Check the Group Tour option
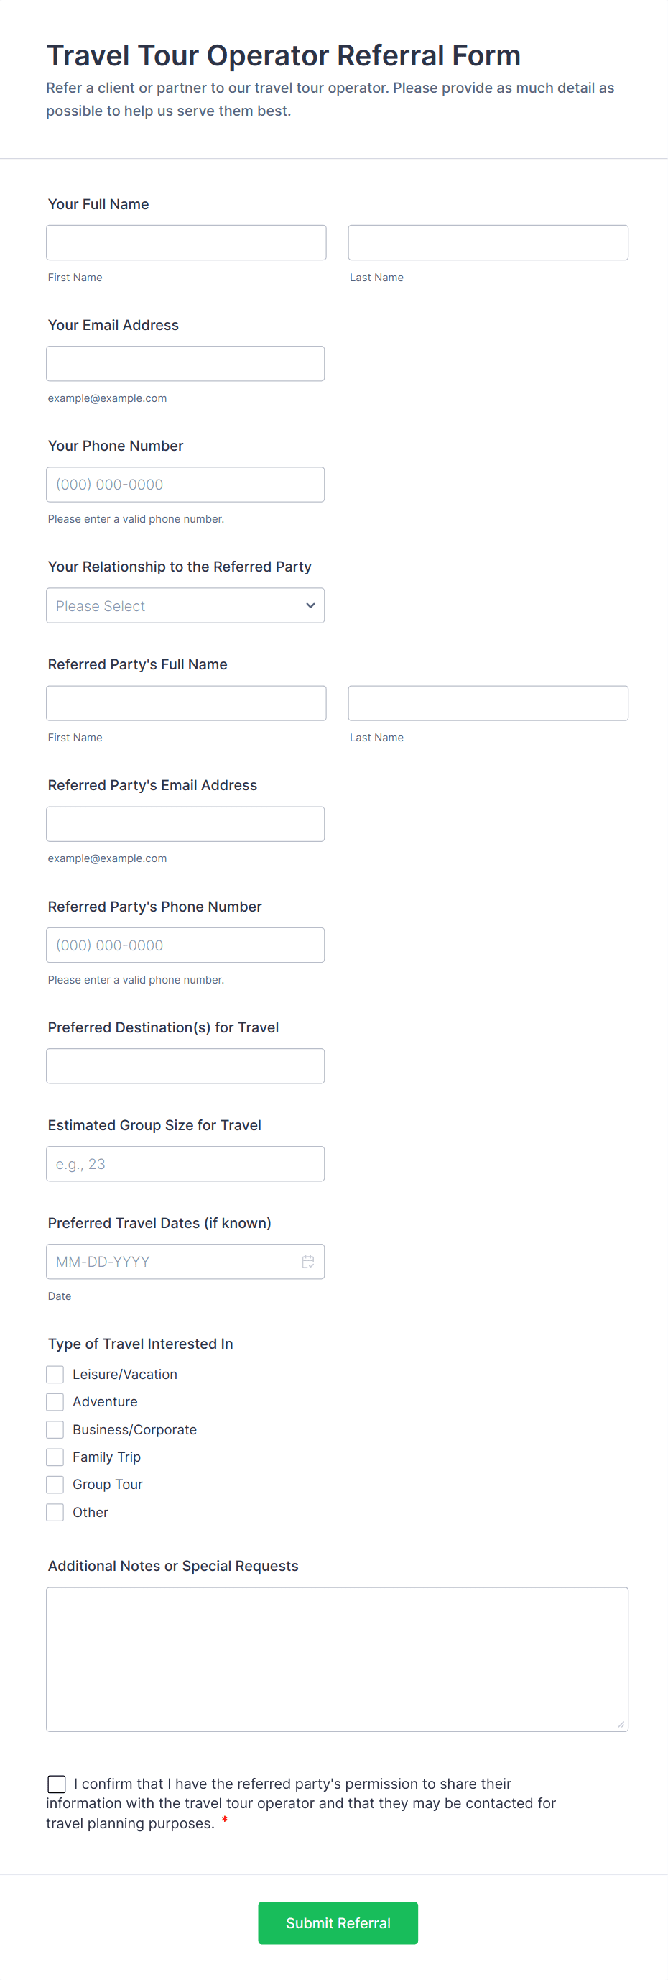 pyautogui.click(x=55, y=1484)
